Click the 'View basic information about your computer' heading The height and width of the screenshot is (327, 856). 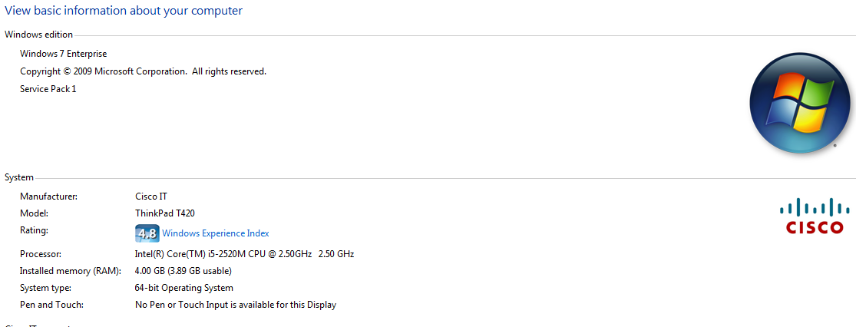coord(124,11)
